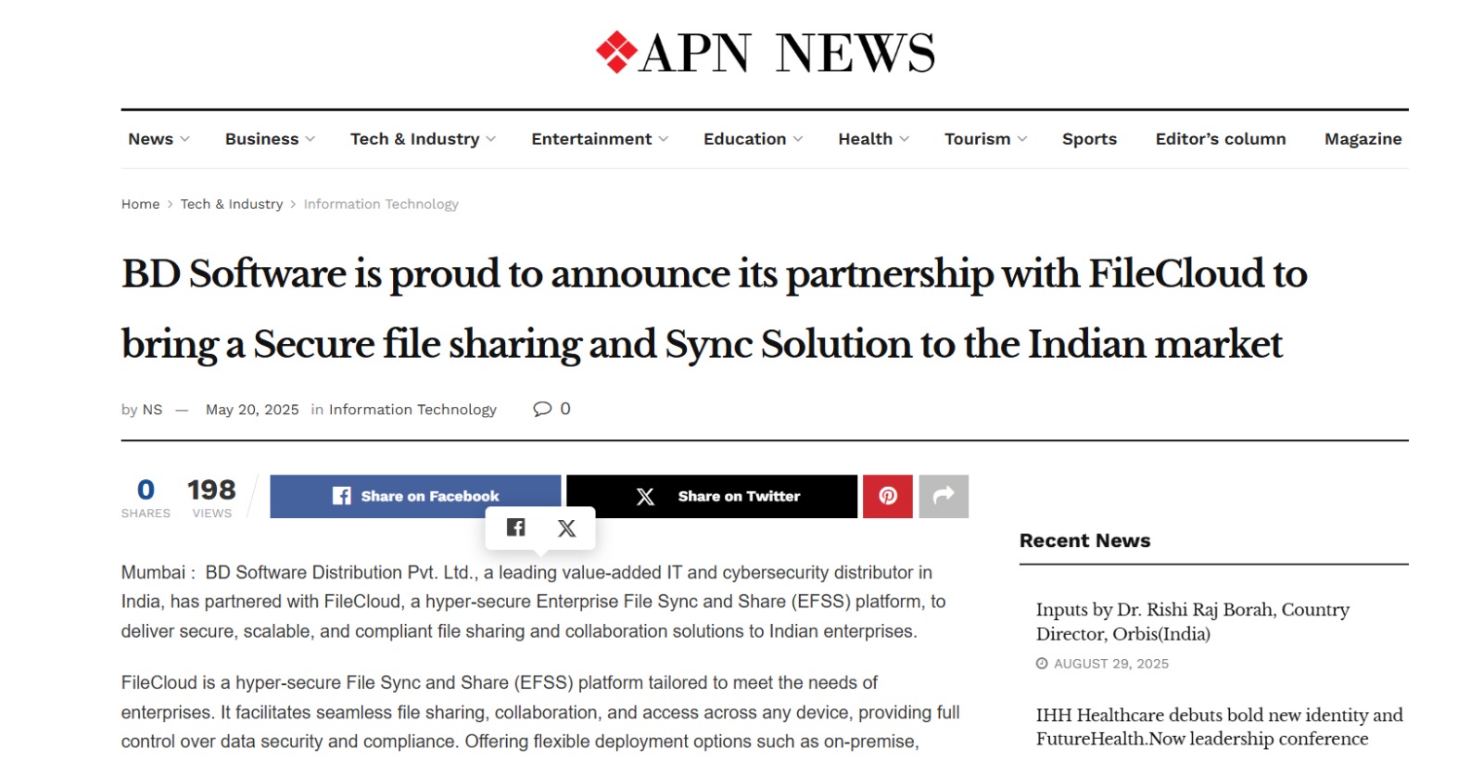
Task: Open the Business menu item
Action: click(x=261, y=139)
